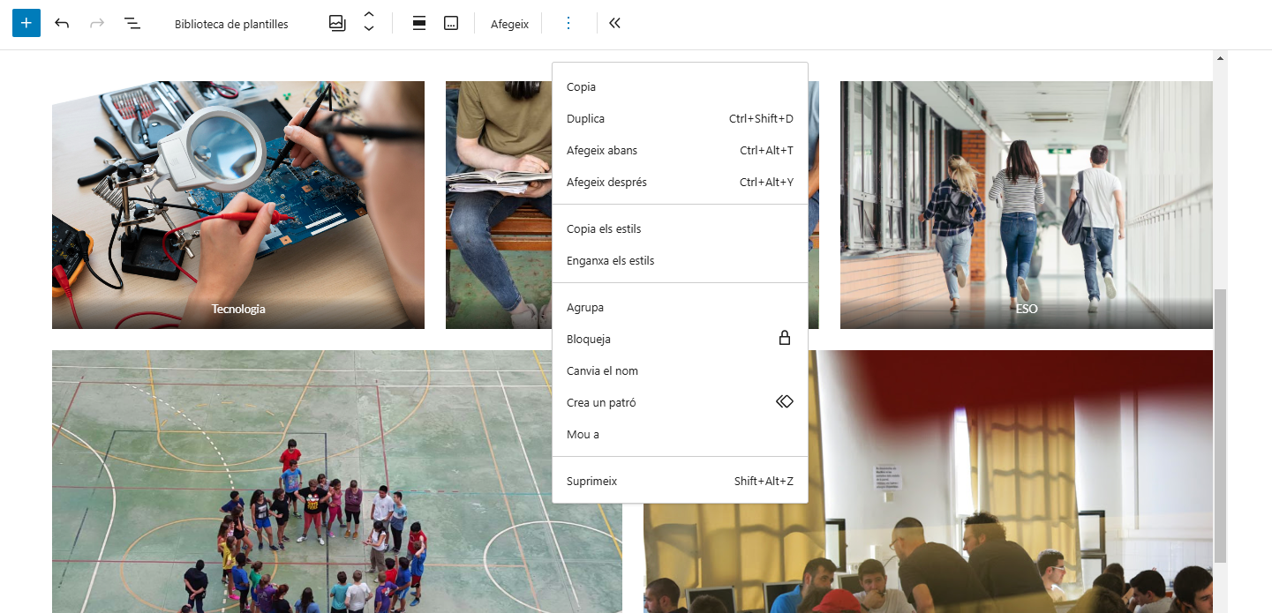Move the block up with the arrow
The height and width of the screenshot is (613, 1272).
coord(369,15)
